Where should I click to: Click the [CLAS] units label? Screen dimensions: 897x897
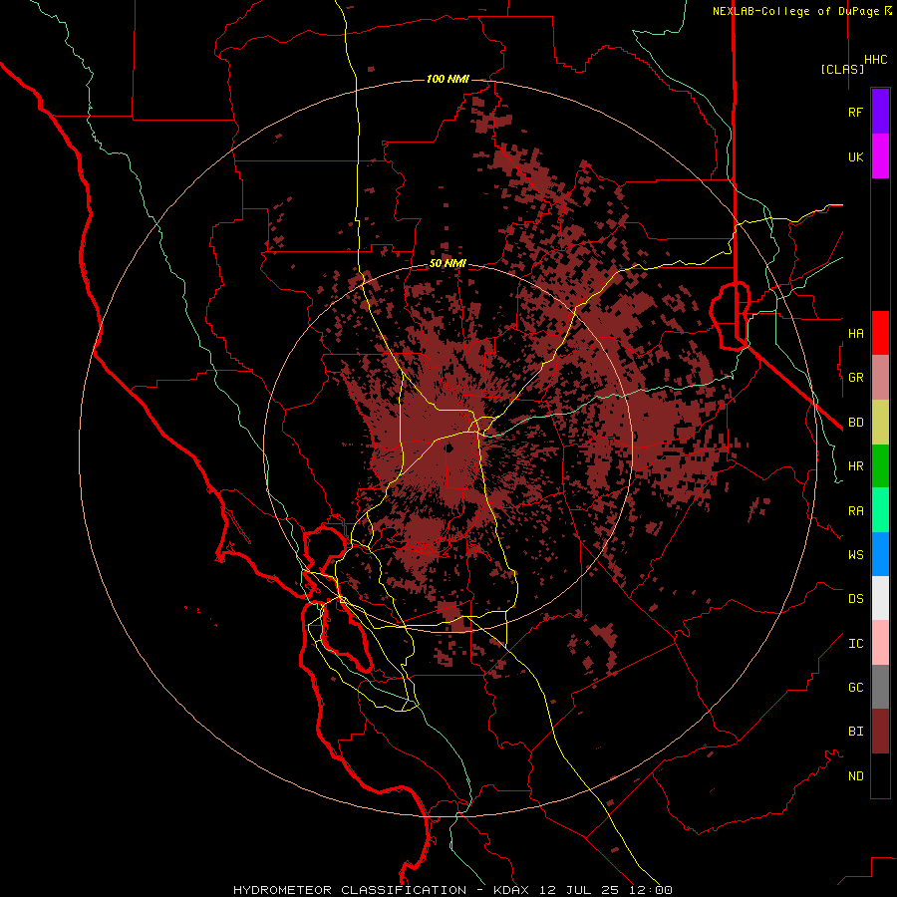(x=842, y=69)
